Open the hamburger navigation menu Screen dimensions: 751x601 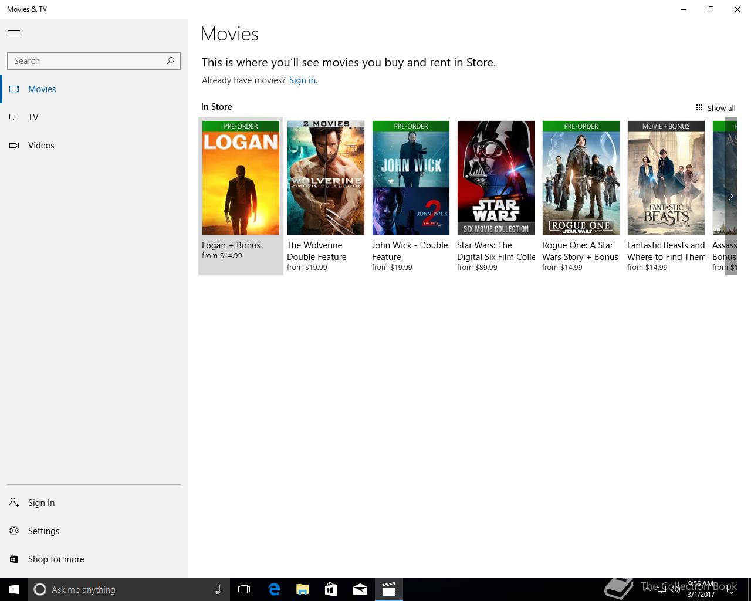point(14,33)
